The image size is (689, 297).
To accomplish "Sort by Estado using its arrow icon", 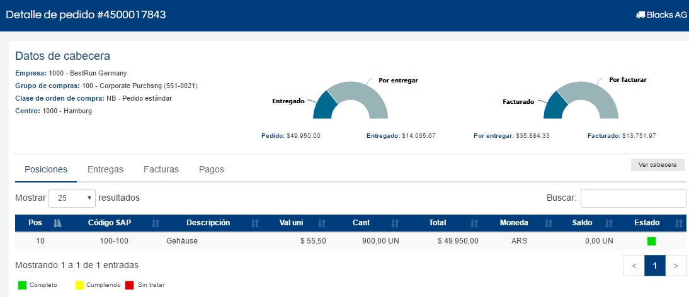I will pos(679,223).
